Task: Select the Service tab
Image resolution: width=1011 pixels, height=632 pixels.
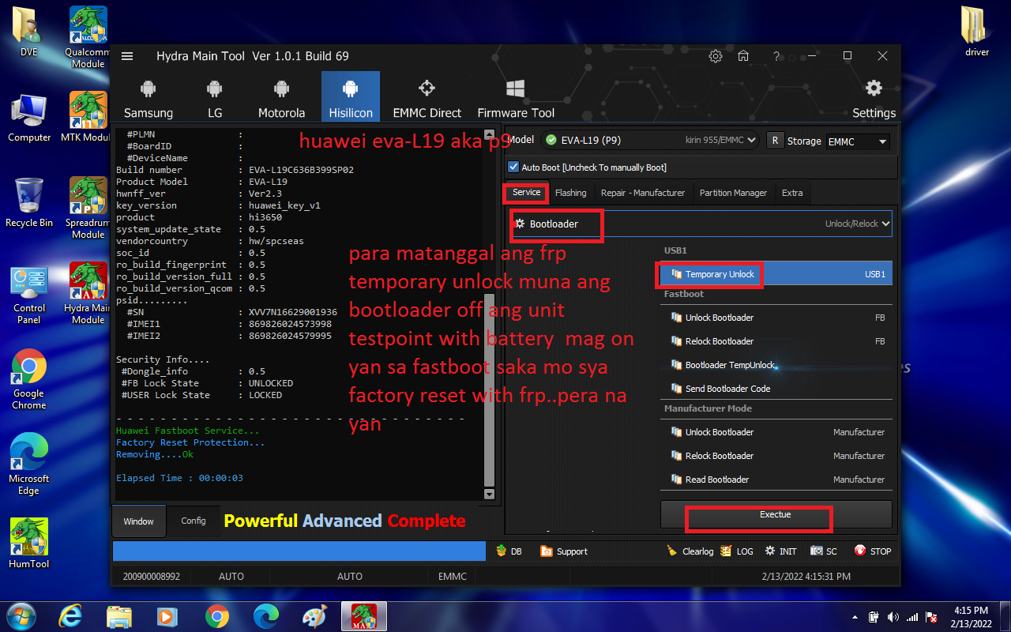Action: click(x=526, y=193)
